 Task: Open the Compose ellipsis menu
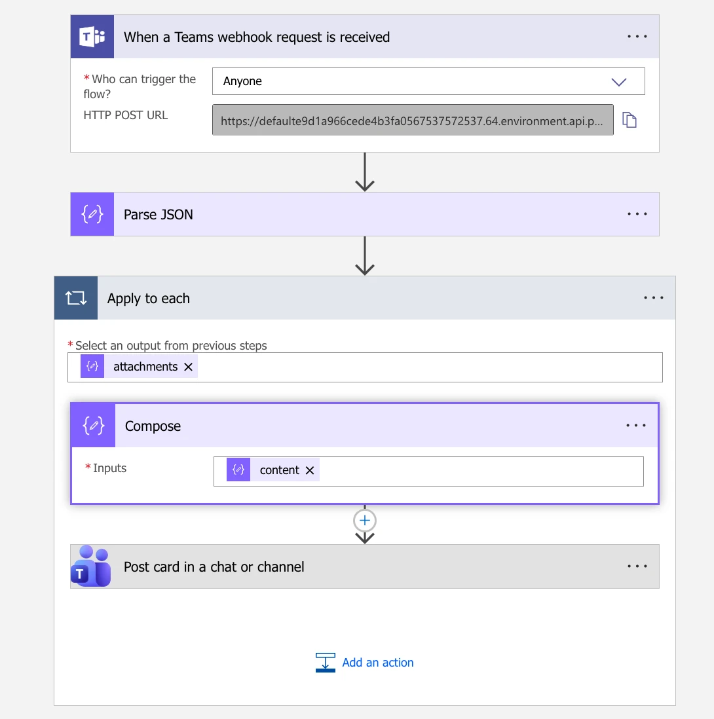click(x=635, y=426)
